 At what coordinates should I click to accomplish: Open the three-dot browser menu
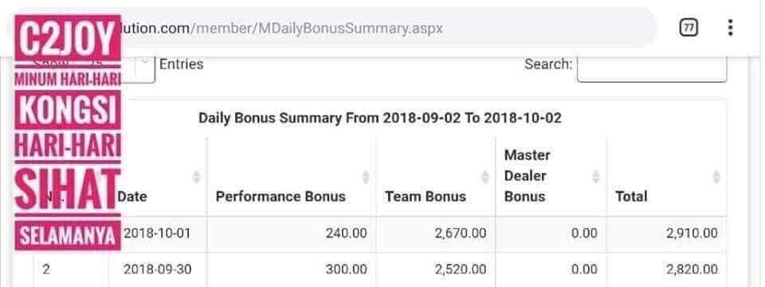pyautogui.click(x=730, y=28)
